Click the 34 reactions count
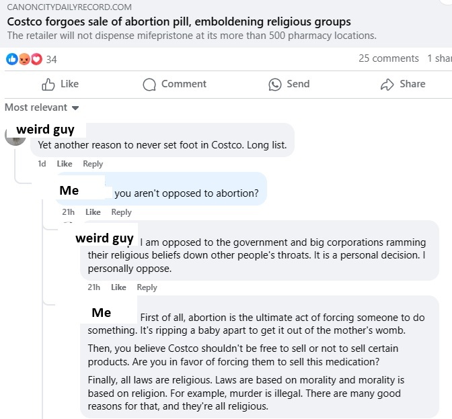The height and width of the screenshot is (419, 452). tap(51, 59)
